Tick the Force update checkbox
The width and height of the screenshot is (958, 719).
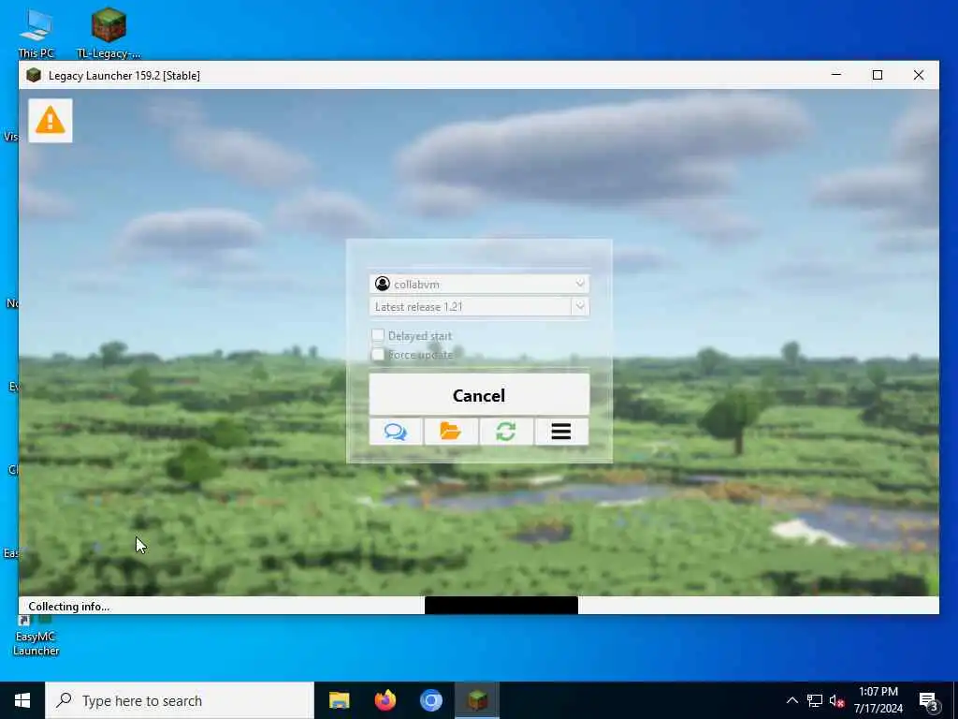point(378,354)
